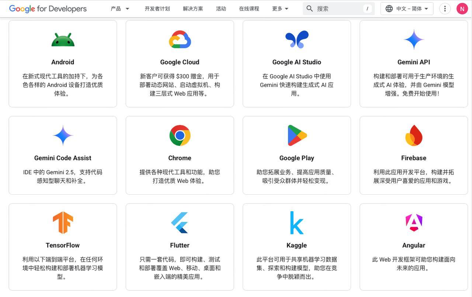Click the Flutter blue logo icon
472x297 pixels.
(180, 223)
